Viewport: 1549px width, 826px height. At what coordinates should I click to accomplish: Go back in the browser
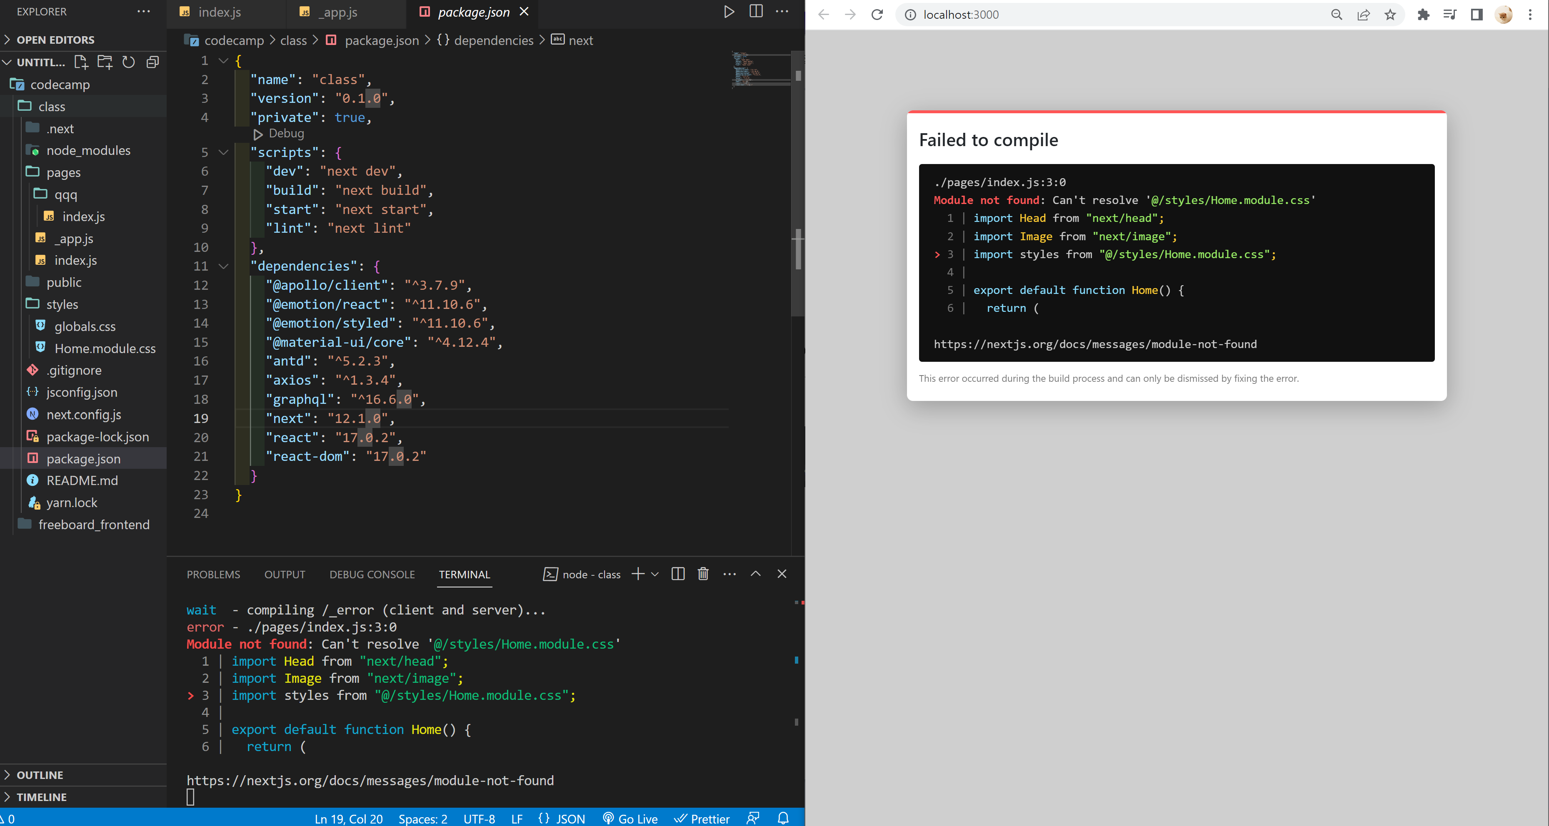click(824, 15)
